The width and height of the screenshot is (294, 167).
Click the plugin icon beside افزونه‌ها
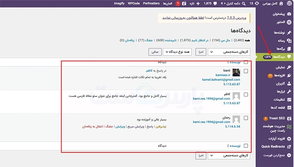tap(289, 75)
